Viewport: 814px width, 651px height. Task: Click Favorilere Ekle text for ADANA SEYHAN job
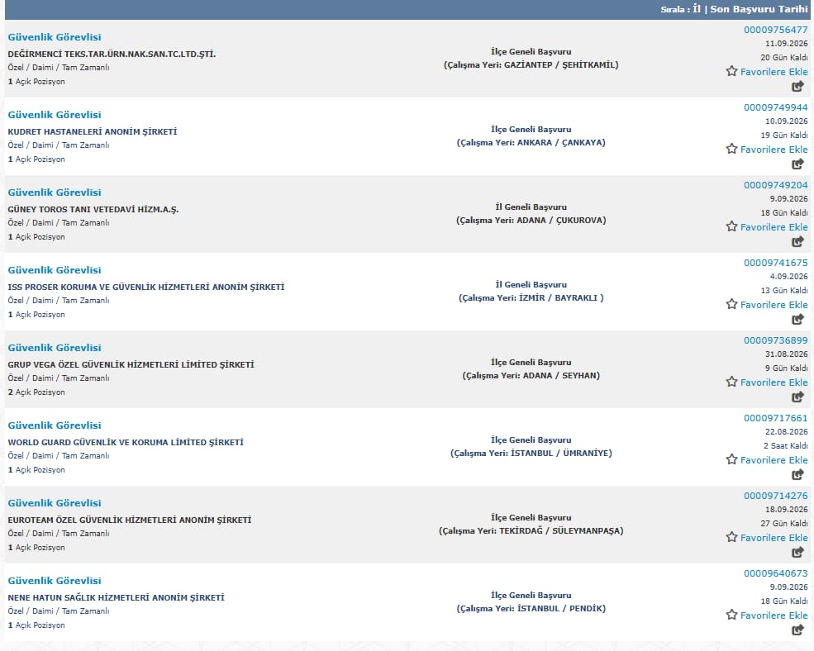[774, 382]
